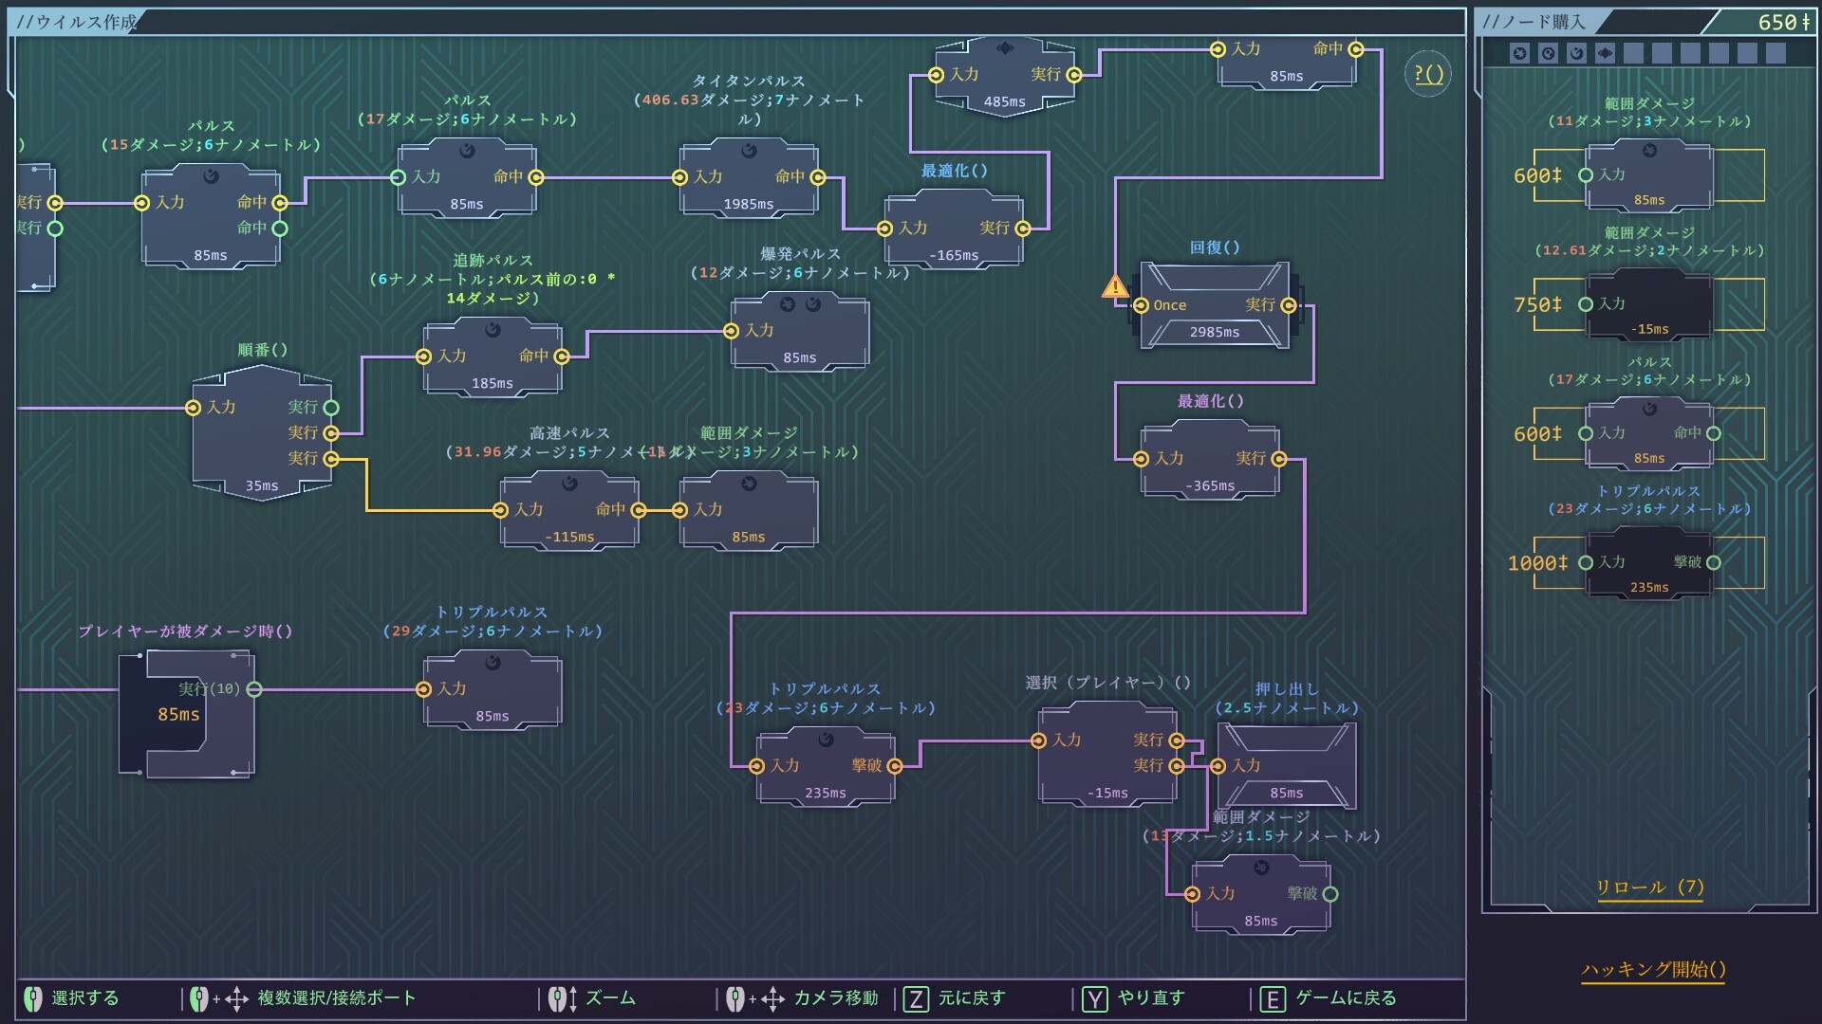The image size is (1822, 1024).
Task: Buy the 1000 トリプルパルス node
Action: coord(1648,563)
